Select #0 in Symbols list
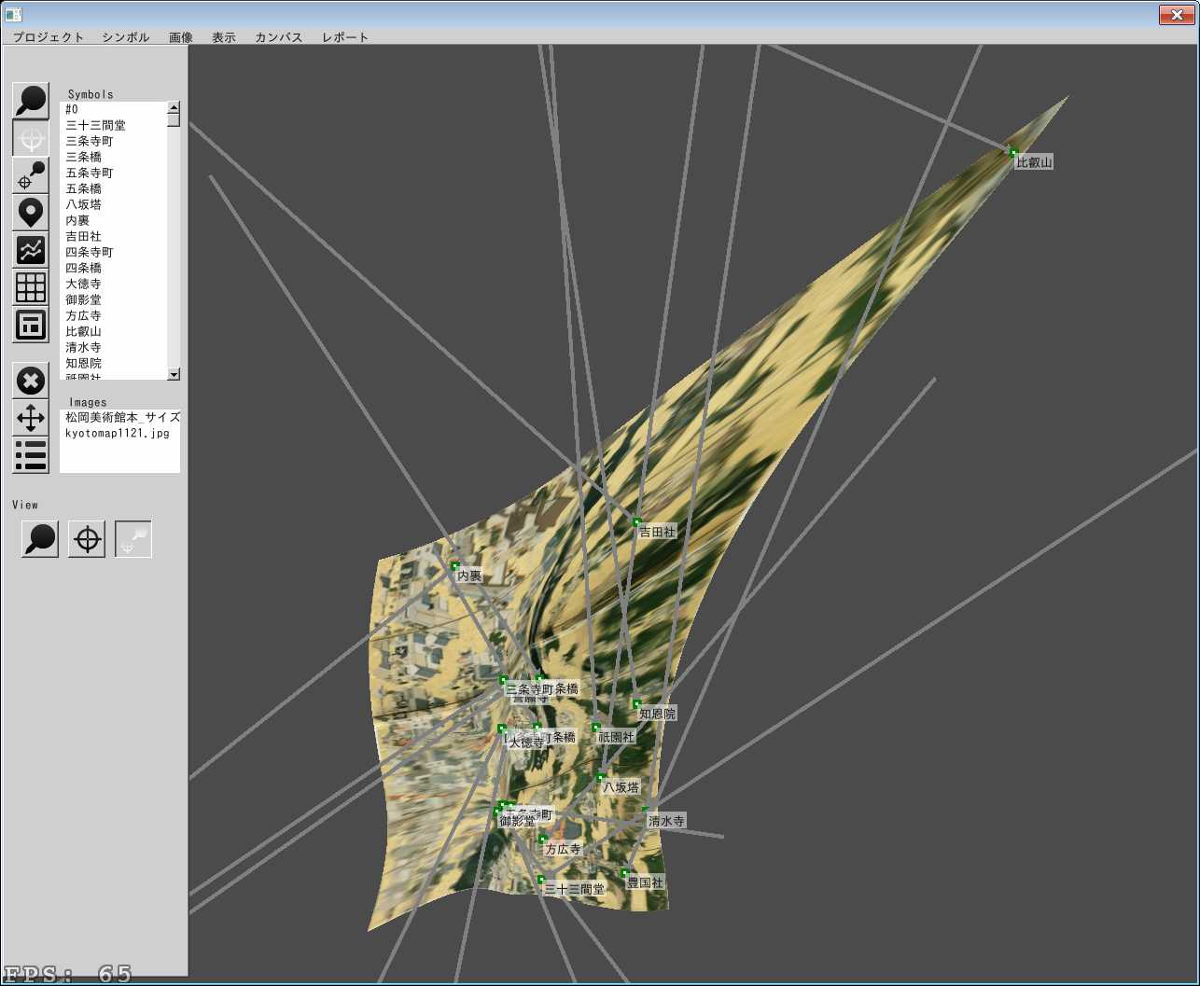 click(113, 109)
